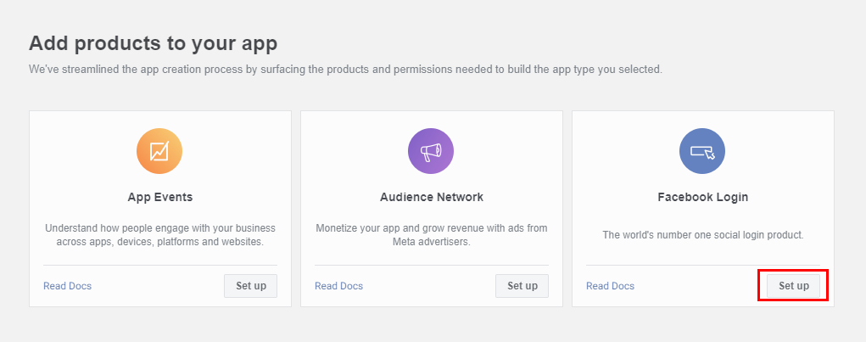Set up the App Events product
Screen dimensions: 866x342
pos(251,286)
